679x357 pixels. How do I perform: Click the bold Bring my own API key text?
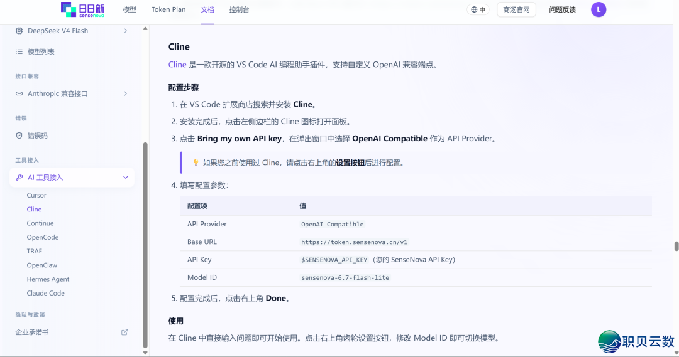(x=239, y=138)
